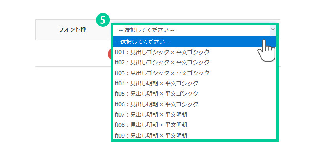Image resolution: width=316 pixels, height=162 pixels.
Task: Click the blue × symbol in ft06 row
Action: (161, 104)
